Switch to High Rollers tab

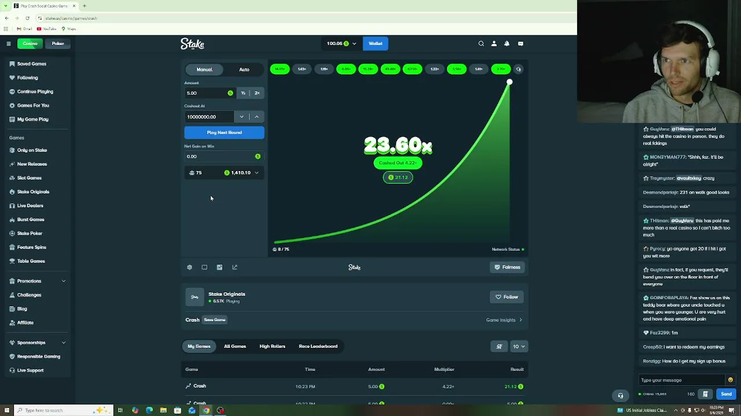(272, 346)
